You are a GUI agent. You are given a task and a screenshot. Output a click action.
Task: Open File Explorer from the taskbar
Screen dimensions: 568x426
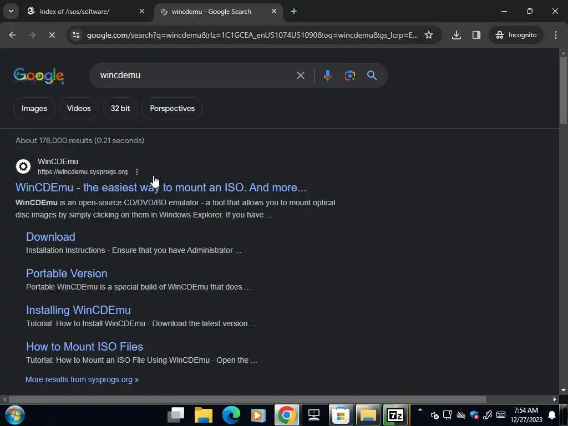(204, 415)
